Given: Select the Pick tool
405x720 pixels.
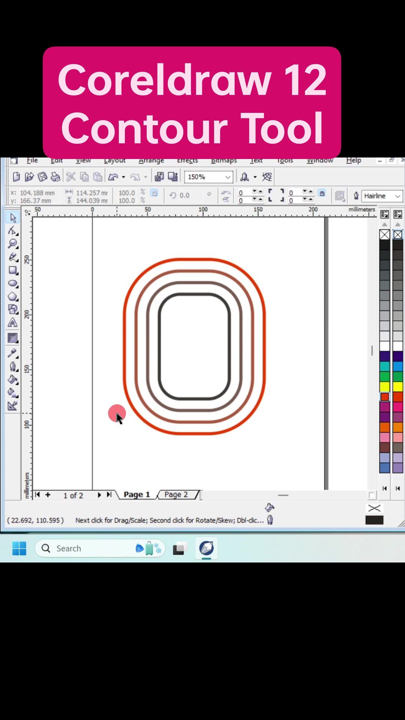Looking at the screenshot, I should click(x=13, y=218).
